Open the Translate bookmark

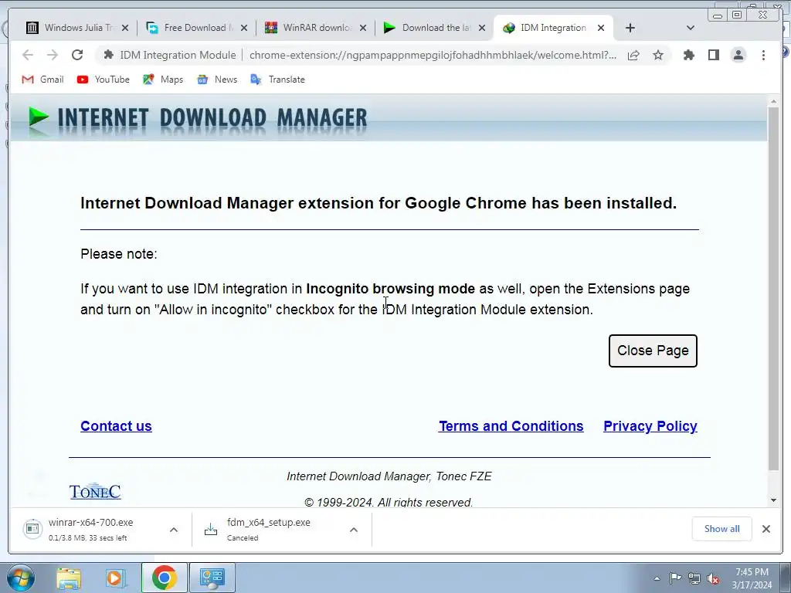(278, 80)
